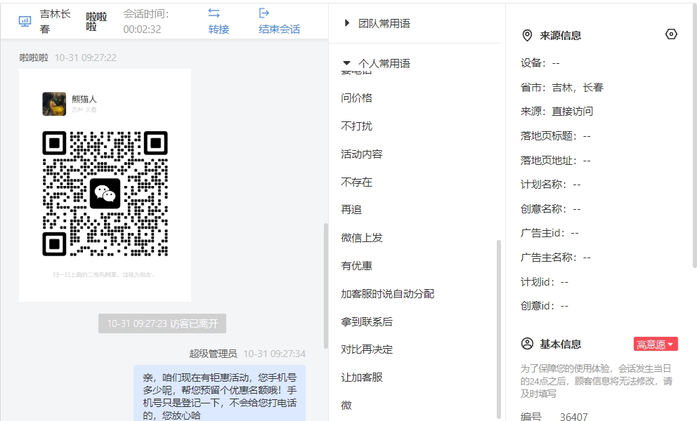The width and height of the screenshot is (697, 421).
Task: Click the person icon beside 基本信息
Action: tap(527, 344)
